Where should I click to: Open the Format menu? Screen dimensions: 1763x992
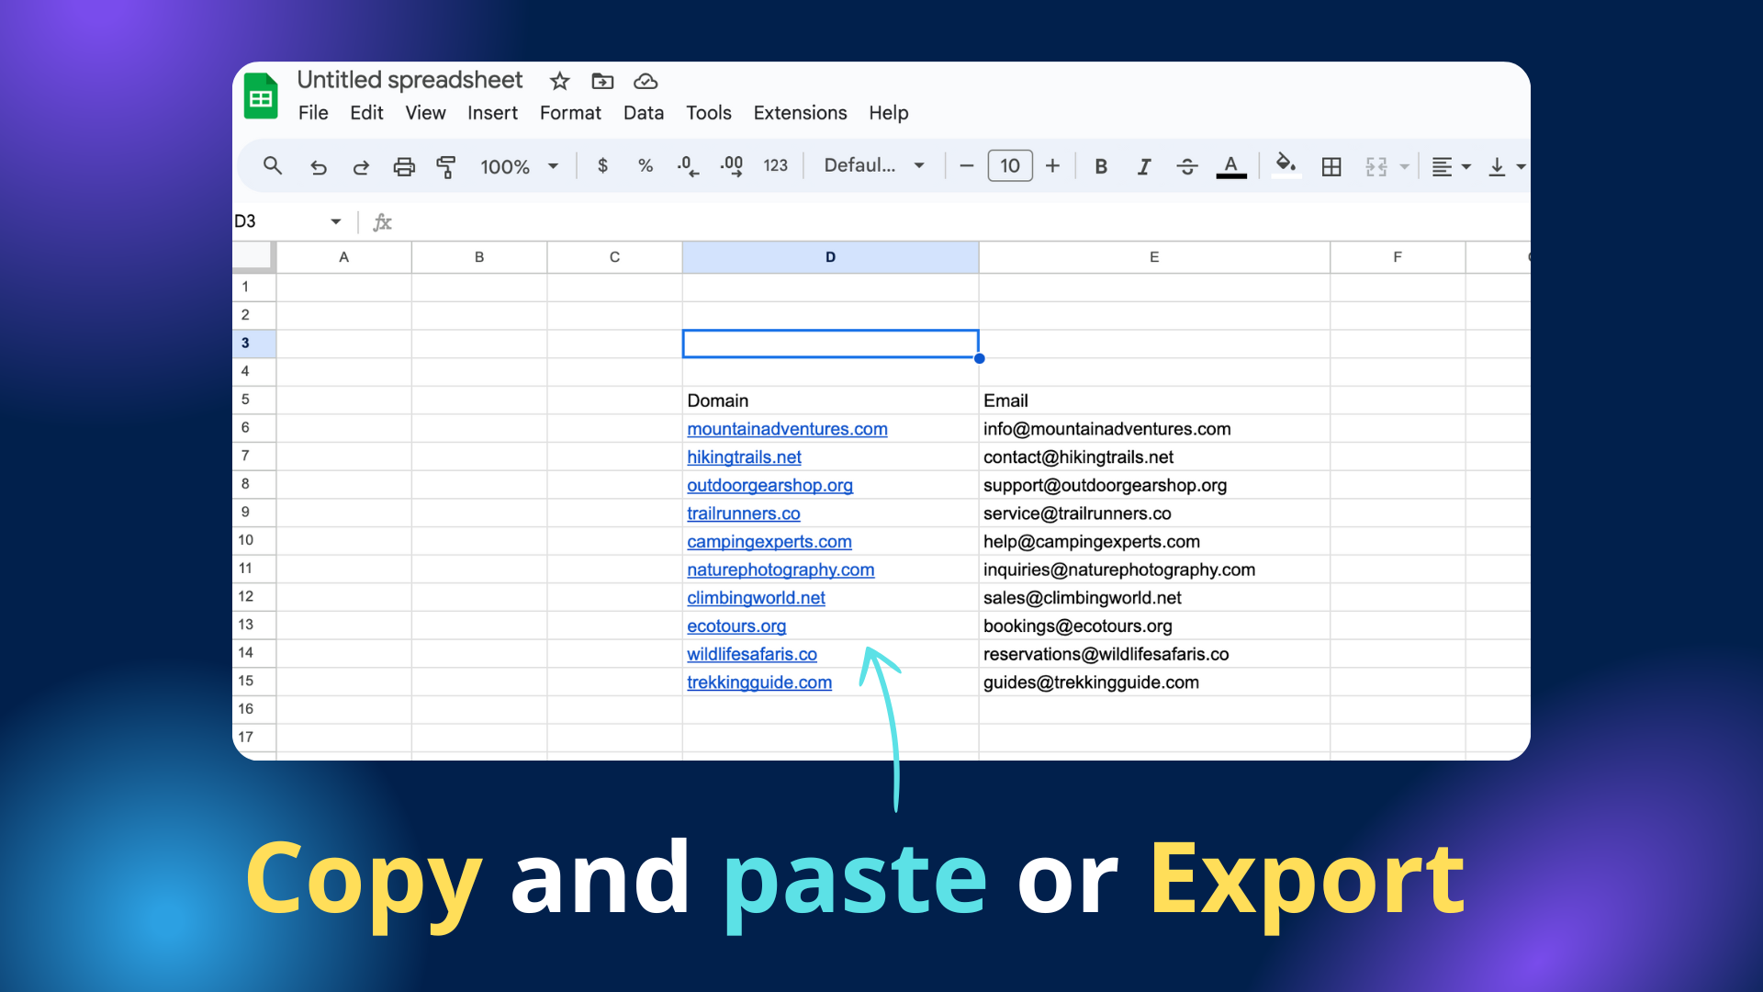570,113
